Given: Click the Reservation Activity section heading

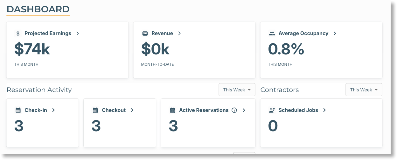Looking at the screenshot, I should click(39, 90).
